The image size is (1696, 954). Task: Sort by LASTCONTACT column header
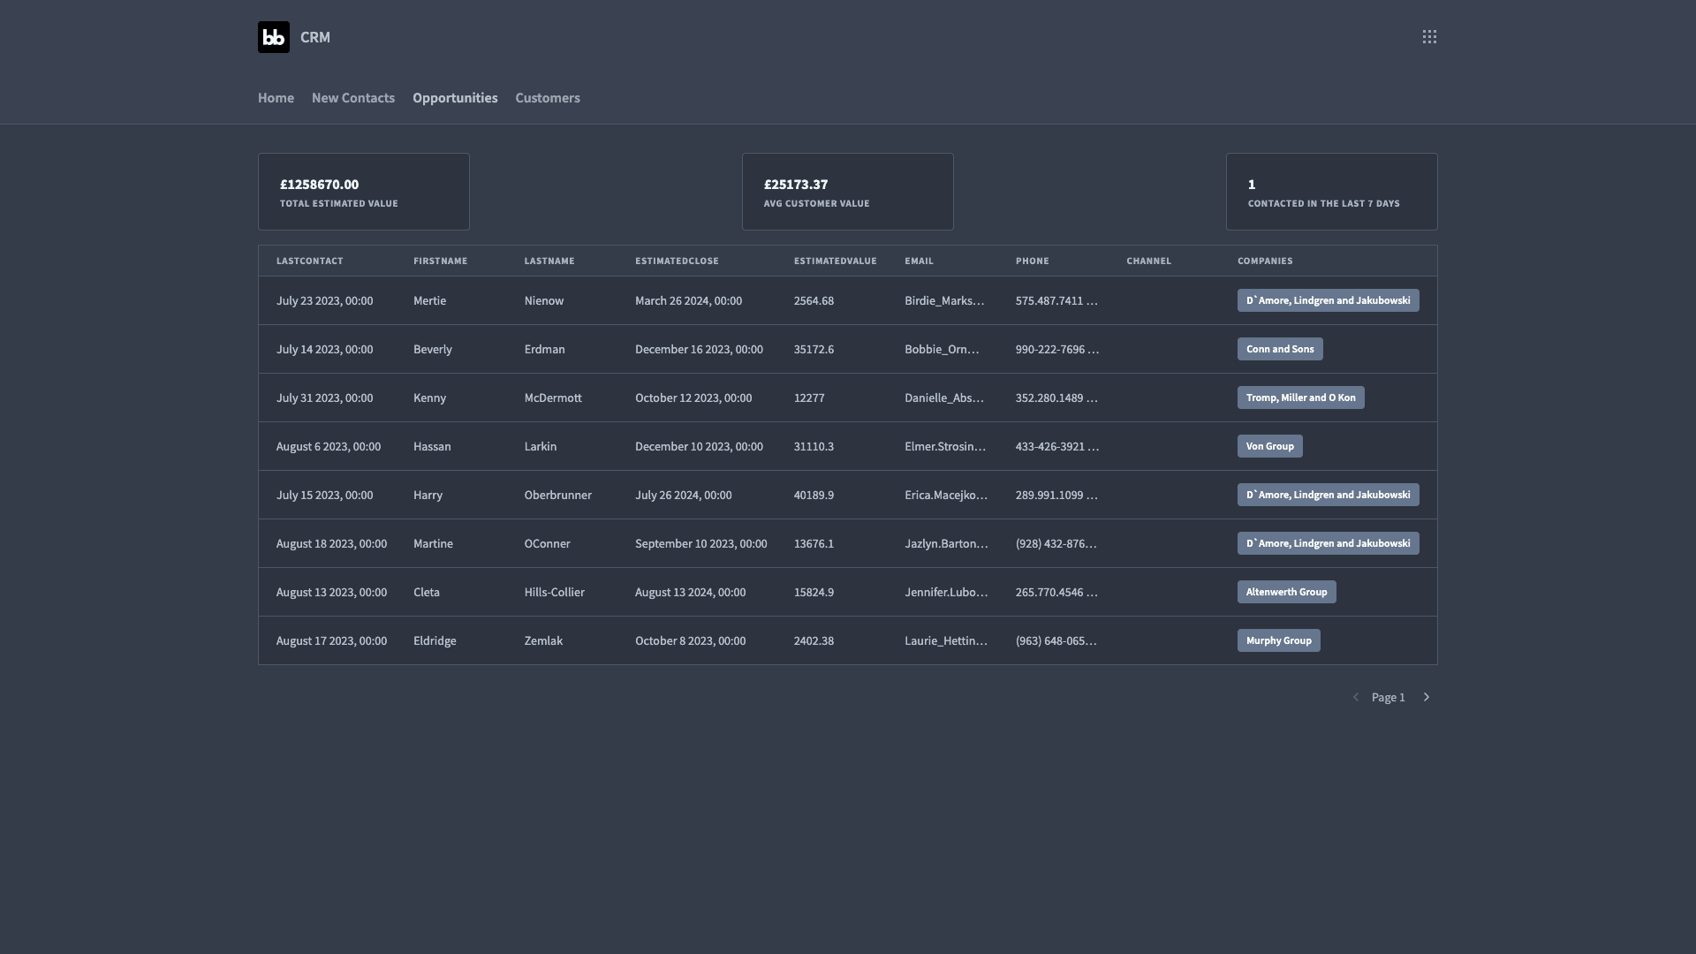coord(309,261)
